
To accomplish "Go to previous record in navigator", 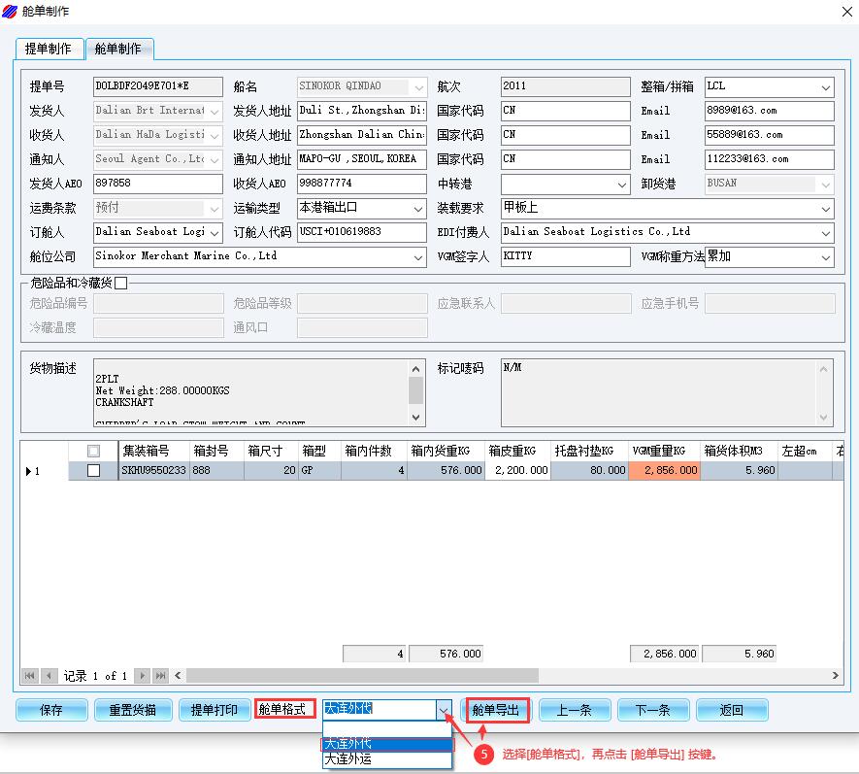I will [x=49, y=676].
